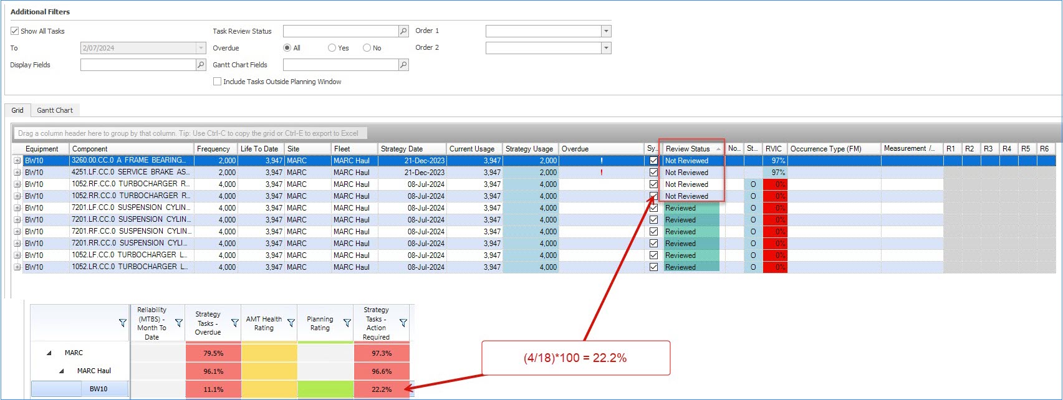
Task: Select Overdue No radio button
Action: point(367,48)
